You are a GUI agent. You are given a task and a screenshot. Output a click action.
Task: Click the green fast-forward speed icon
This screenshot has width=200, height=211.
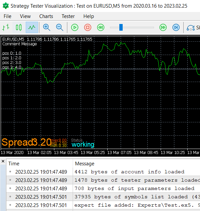[x=163, y=27]
